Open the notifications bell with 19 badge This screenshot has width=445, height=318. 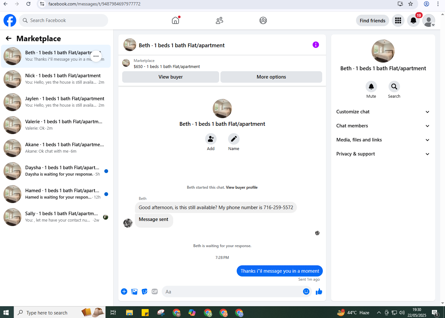coord(413,20)
